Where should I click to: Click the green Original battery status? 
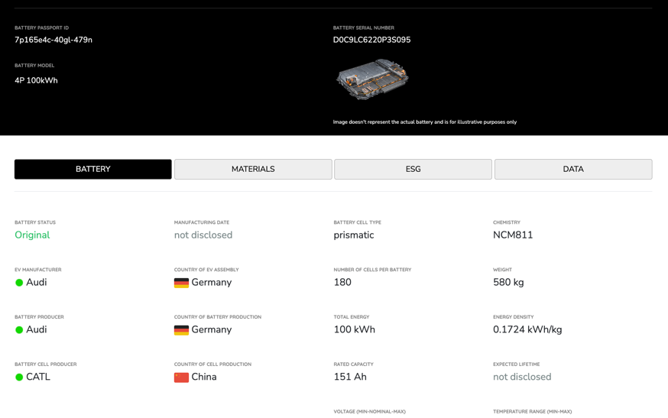pos(32,235)
